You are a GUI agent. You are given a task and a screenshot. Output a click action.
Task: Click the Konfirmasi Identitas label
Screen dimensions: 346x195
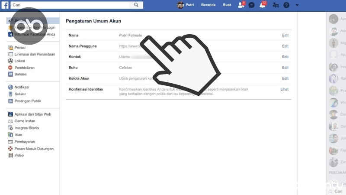[86, 89]
